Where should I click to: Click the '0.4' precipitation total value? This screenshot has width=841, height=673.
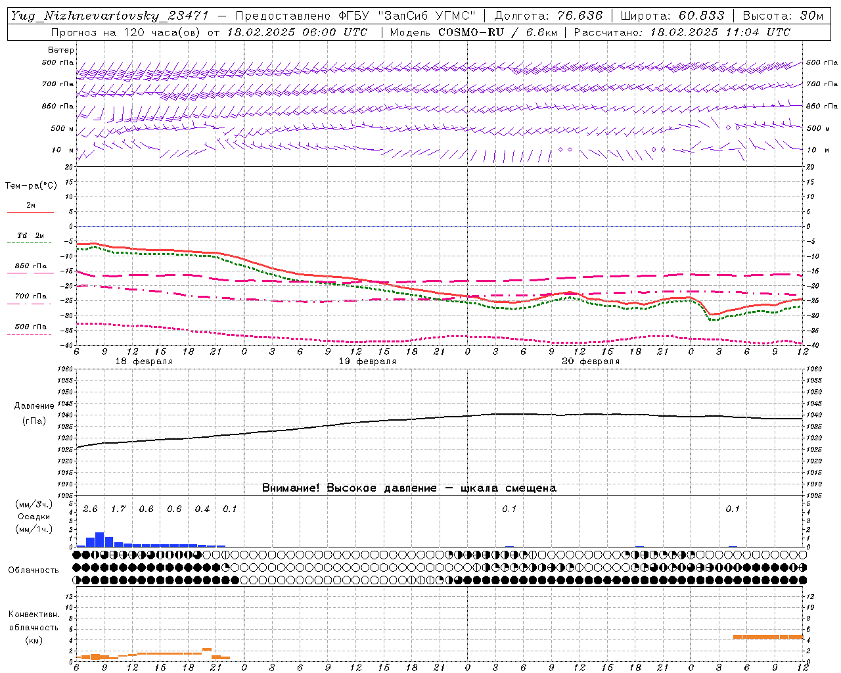(x=202, y=509)
